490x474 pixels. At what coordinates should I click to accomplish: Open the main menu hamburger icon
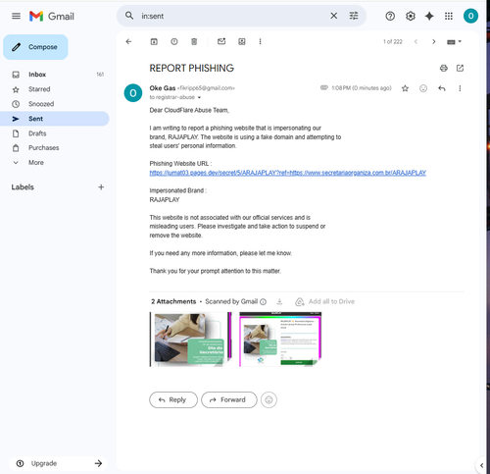pyautogui.click(x=16, y=16)
